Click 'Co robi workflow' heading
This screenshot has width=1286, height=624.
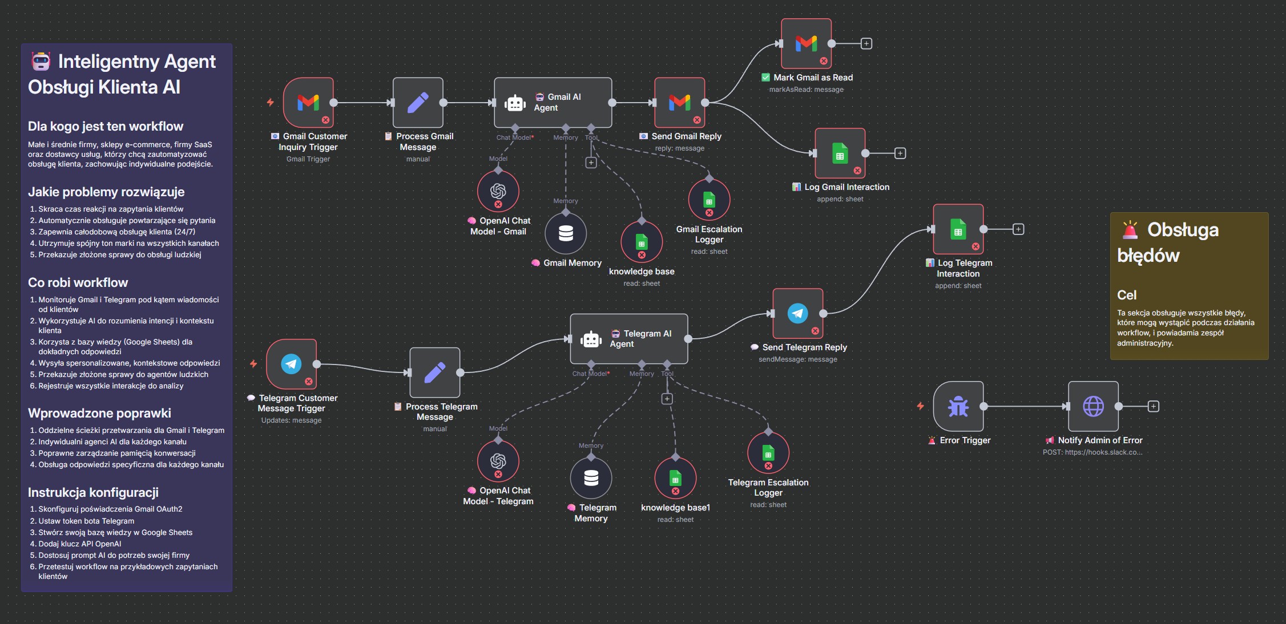[78, 282]
